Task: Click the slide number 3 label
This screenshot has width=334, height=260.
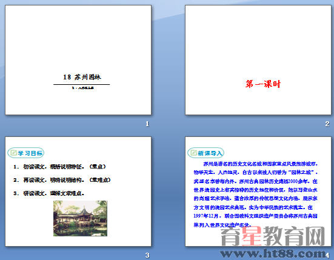Action: click(147, 255)
